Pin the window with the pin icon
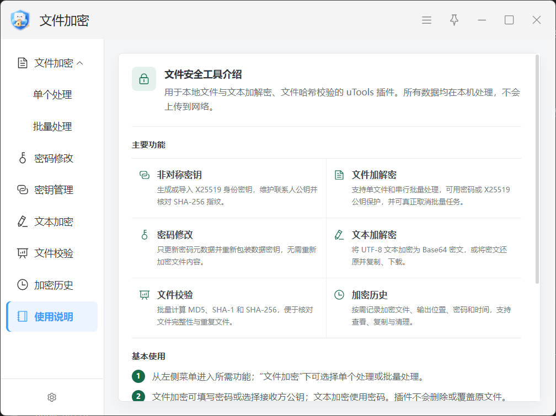 coord(455,20)
